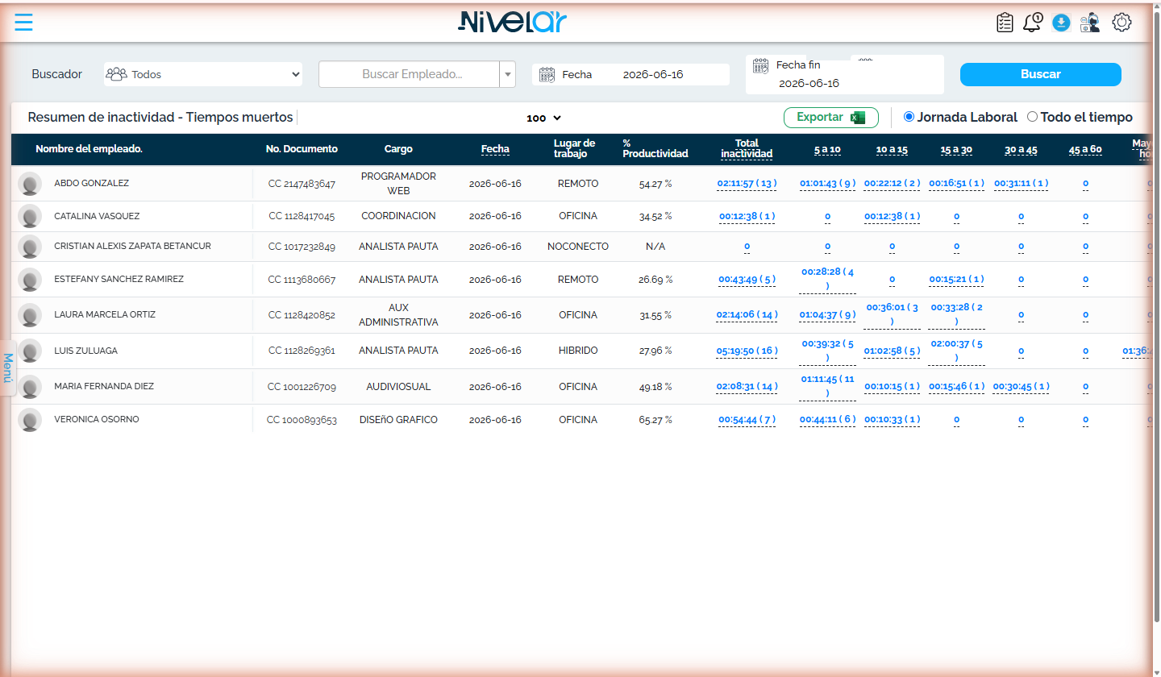Expand the Buscar Empleado dropdown arrow
Image resolution: width=1161 pixels, height=677 pixels.
(x=508, y=74)
